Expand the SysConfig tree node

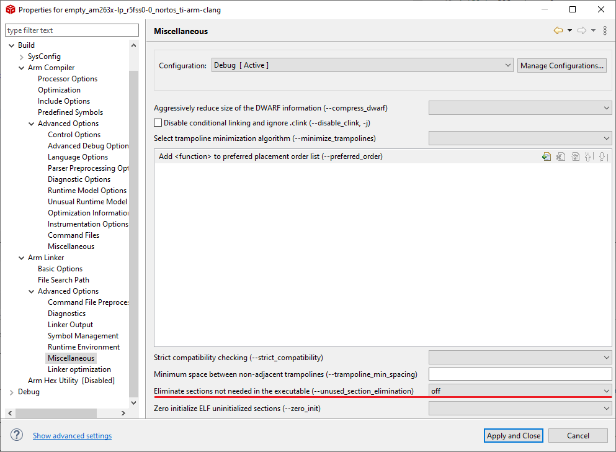[x=21, y=56]
